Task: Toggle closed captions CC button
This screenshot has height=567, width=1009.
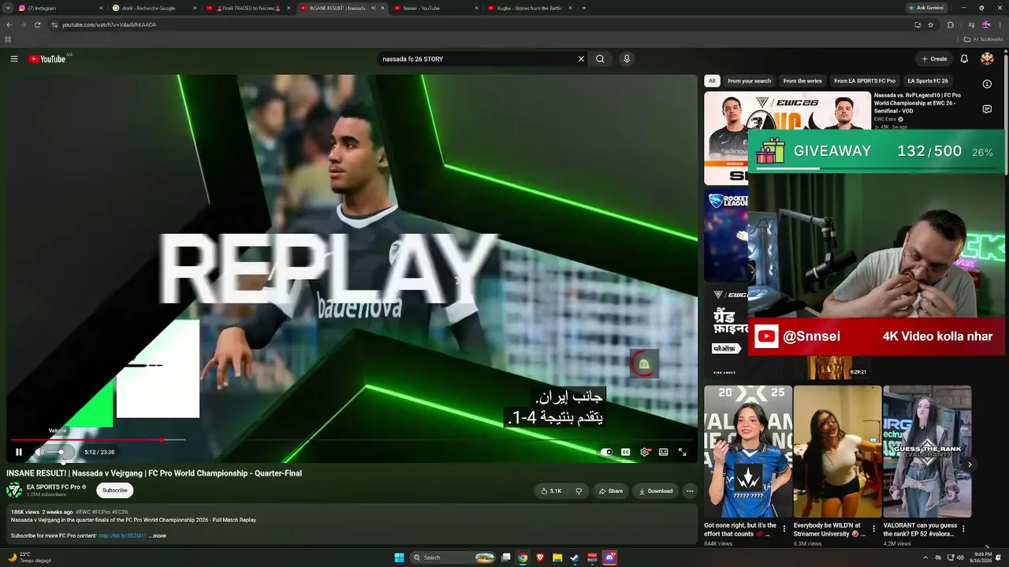Action: [x=626, y=452]
